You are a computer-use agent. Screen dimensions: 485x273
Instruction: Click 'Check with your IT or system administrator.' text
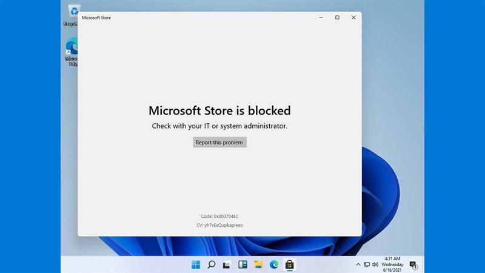[219, 126]
